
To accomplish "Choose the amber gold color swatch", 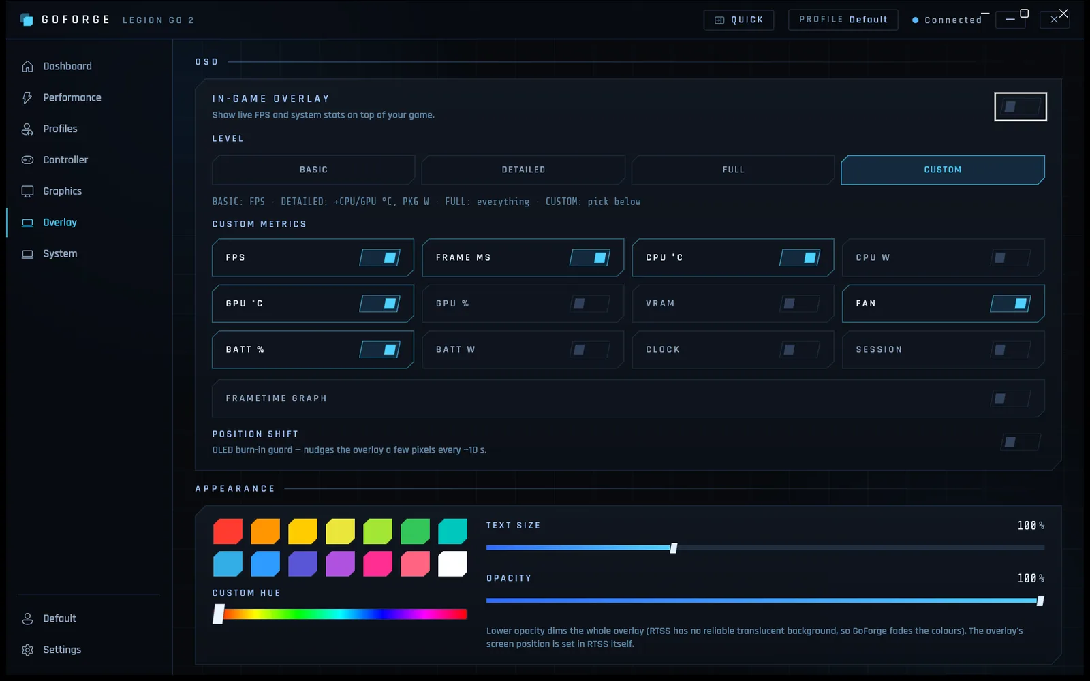I will pyautogui.click(x=302, y=531).
